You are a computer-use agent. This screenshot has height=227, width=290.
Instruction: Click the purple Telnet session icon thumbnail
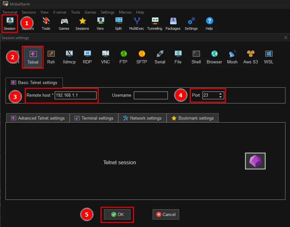pyautogui.click(x=255, y=161)
